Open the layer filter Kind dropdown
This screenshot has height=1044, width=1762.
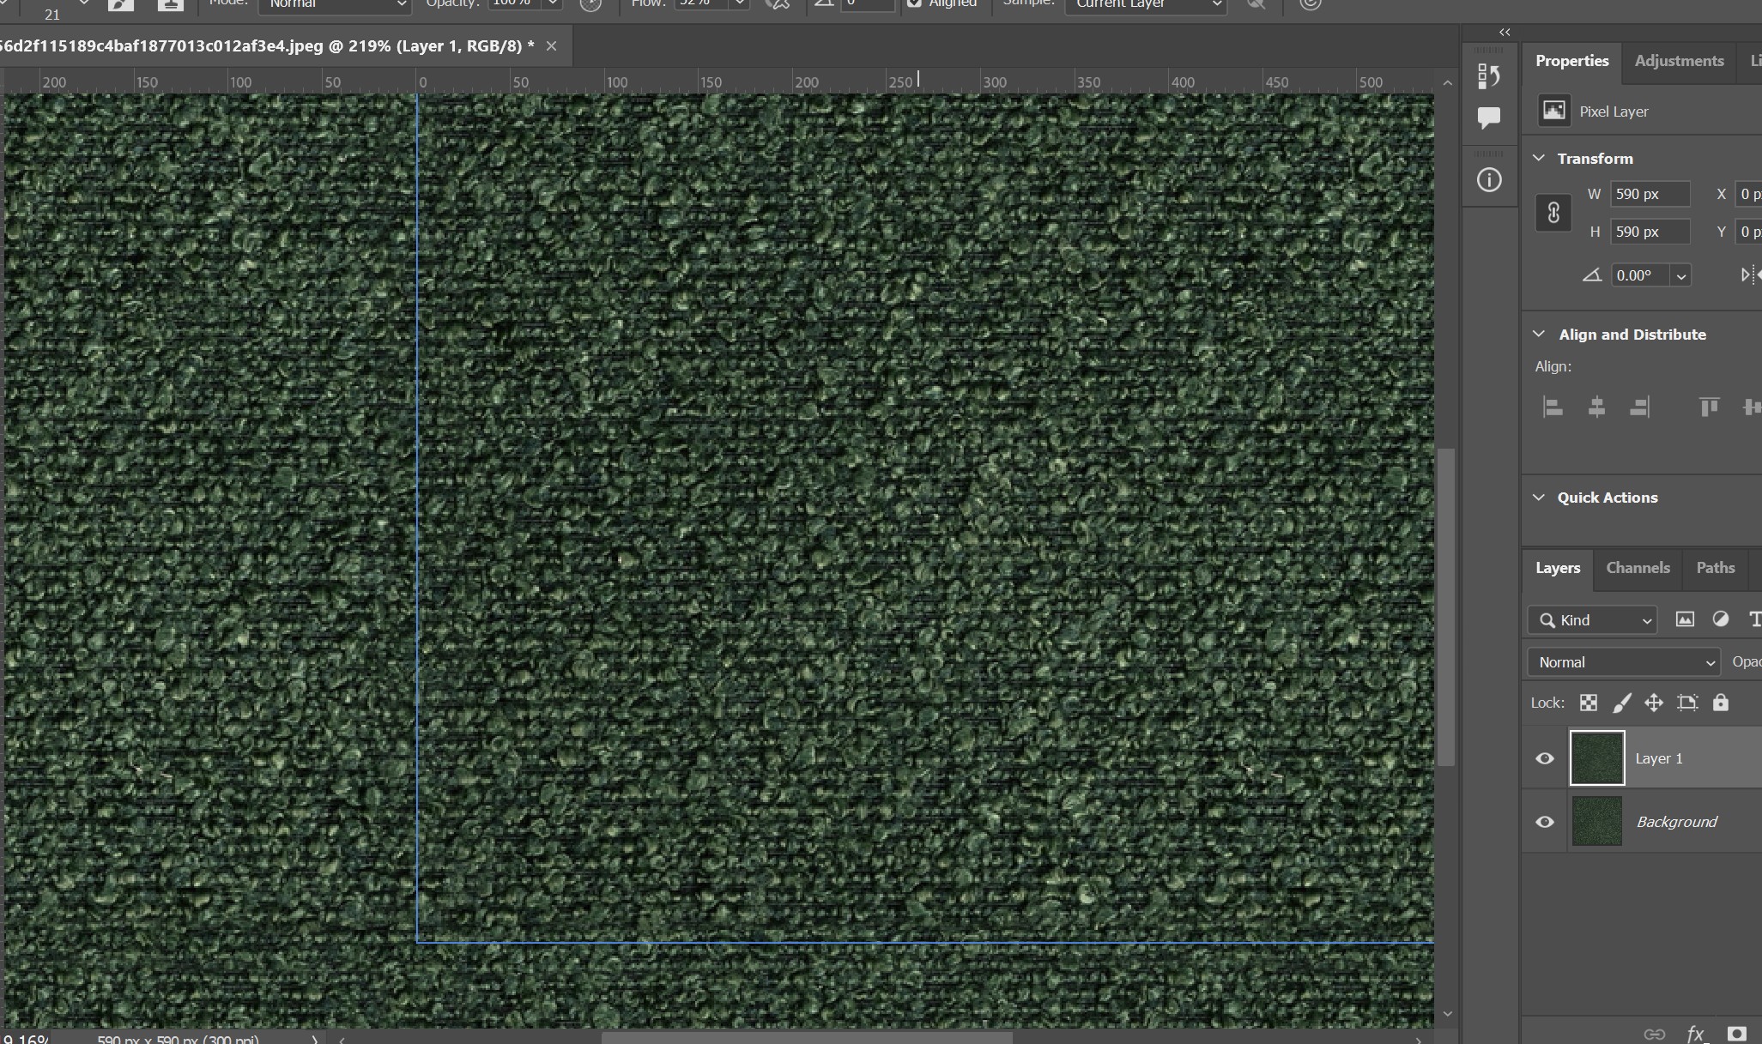click(1592, 620)
